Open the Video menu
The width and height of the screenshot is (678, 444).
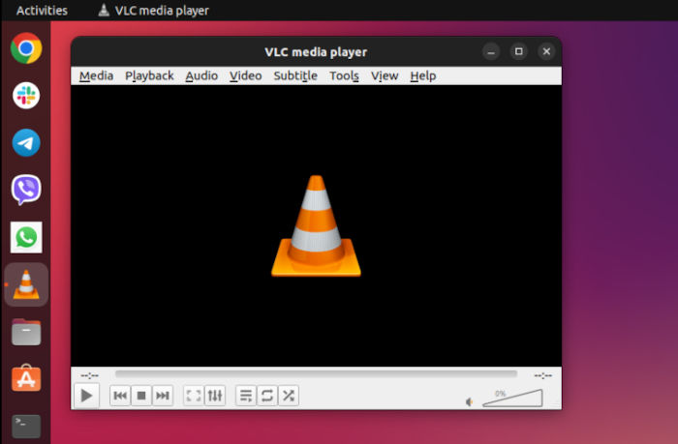tap(246, 76)
